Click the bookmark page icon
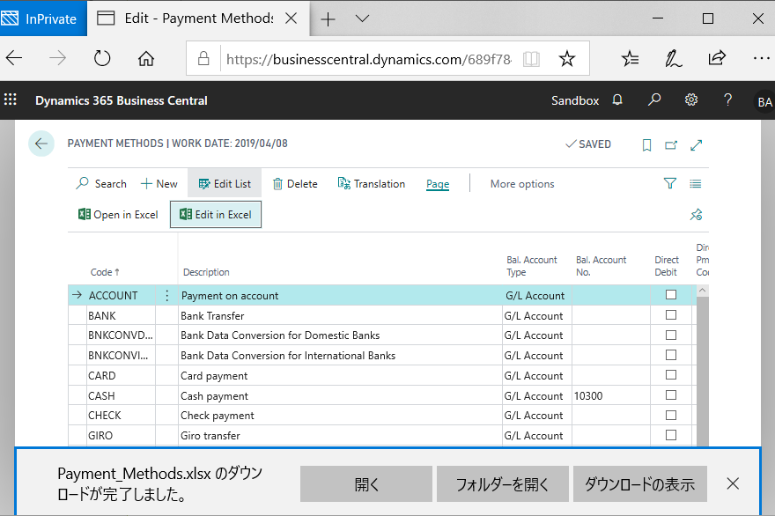The image size is (775, 516). pyautogui.click(x=646, y=144)
